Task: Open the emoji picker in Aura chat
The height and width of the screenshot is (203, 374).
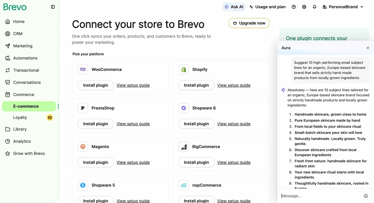Action: [x=366, y=196]
